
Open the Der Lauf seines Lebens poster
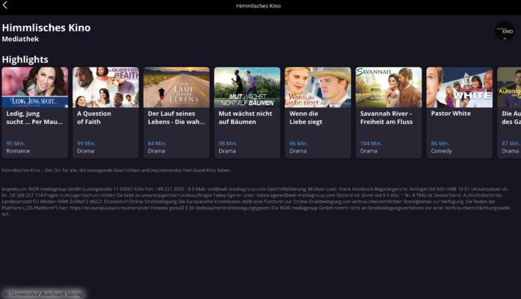pyautogui.click(x=177, y=87)
